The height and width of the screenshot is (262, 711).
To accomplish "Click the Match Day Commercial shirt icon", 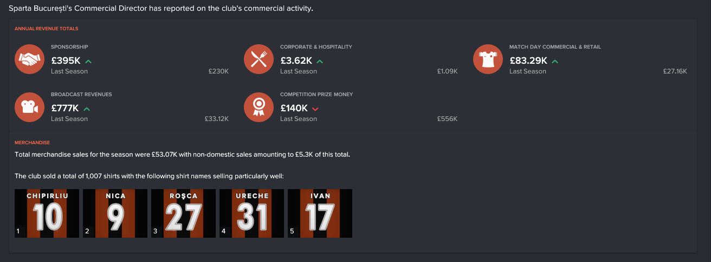I will point(488,59).
